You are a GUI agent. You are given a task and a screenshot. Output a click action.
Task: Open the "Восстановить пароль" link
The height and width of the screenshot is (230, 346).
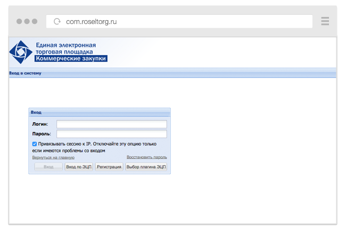(146, 157)
